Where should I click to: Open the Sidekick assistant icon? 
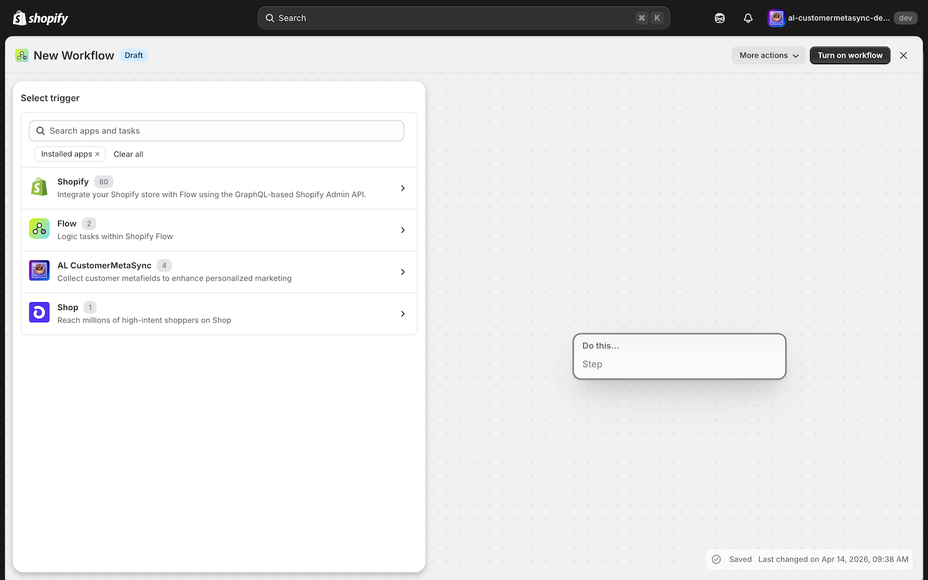coord(720,18)
